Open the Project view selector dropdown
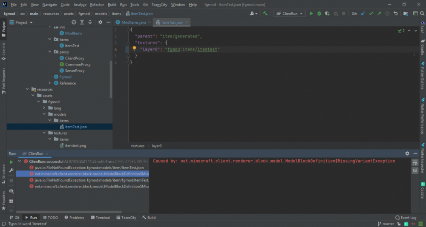 (x=21, y=22)
